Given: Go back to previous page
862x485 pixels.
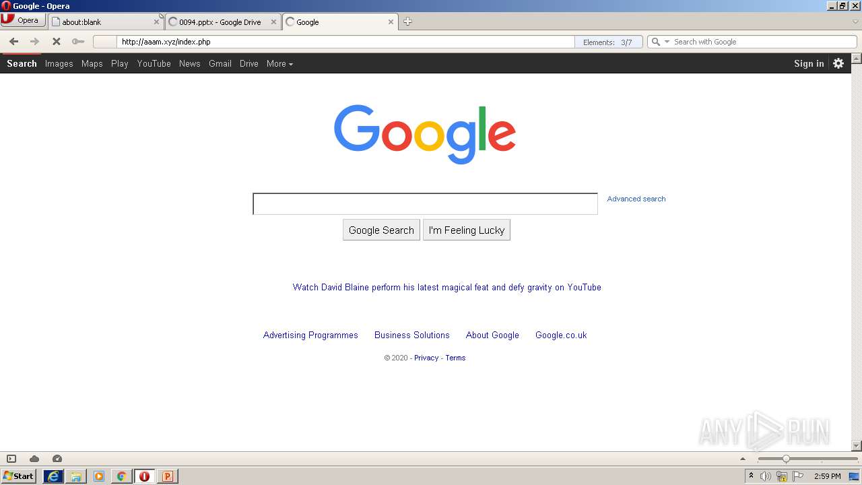Looking at the screenshot, I should (x=13, y=42).
